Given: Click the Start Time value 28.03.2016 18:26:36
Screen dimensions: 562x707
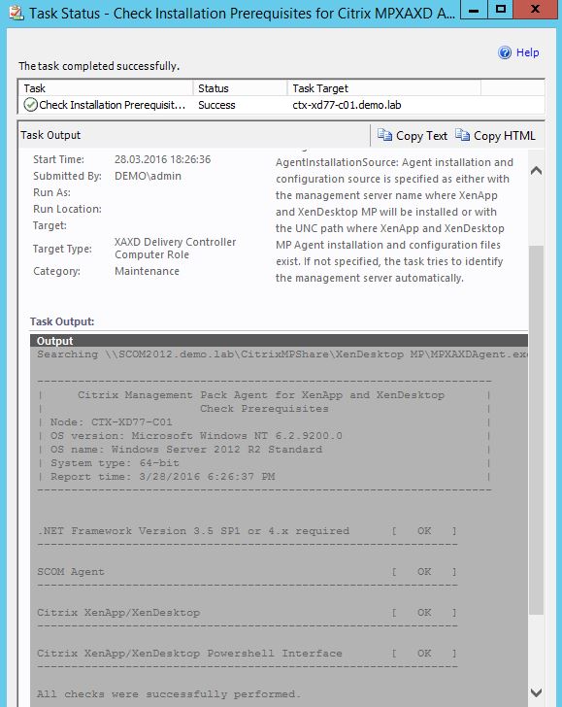Looking at the screenshot, I should click(x=163, y=159).
